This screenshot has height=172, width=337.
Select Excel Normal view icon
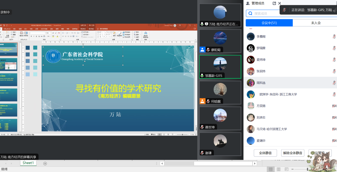pos(271,169)
